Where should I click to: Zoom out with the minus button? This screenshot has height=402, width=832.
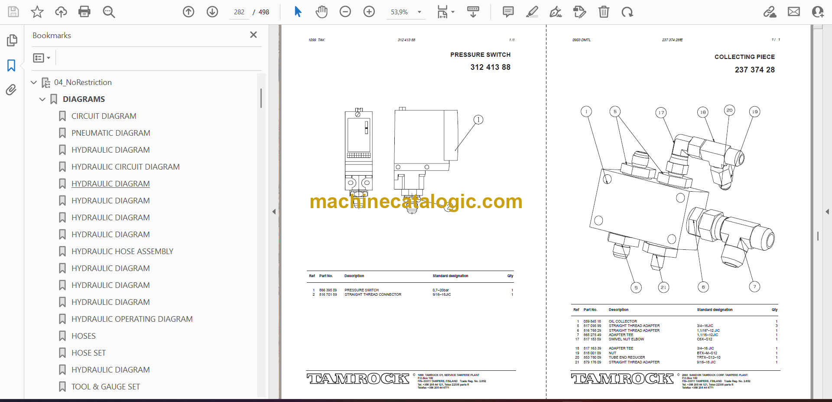(x=345, y=12)
